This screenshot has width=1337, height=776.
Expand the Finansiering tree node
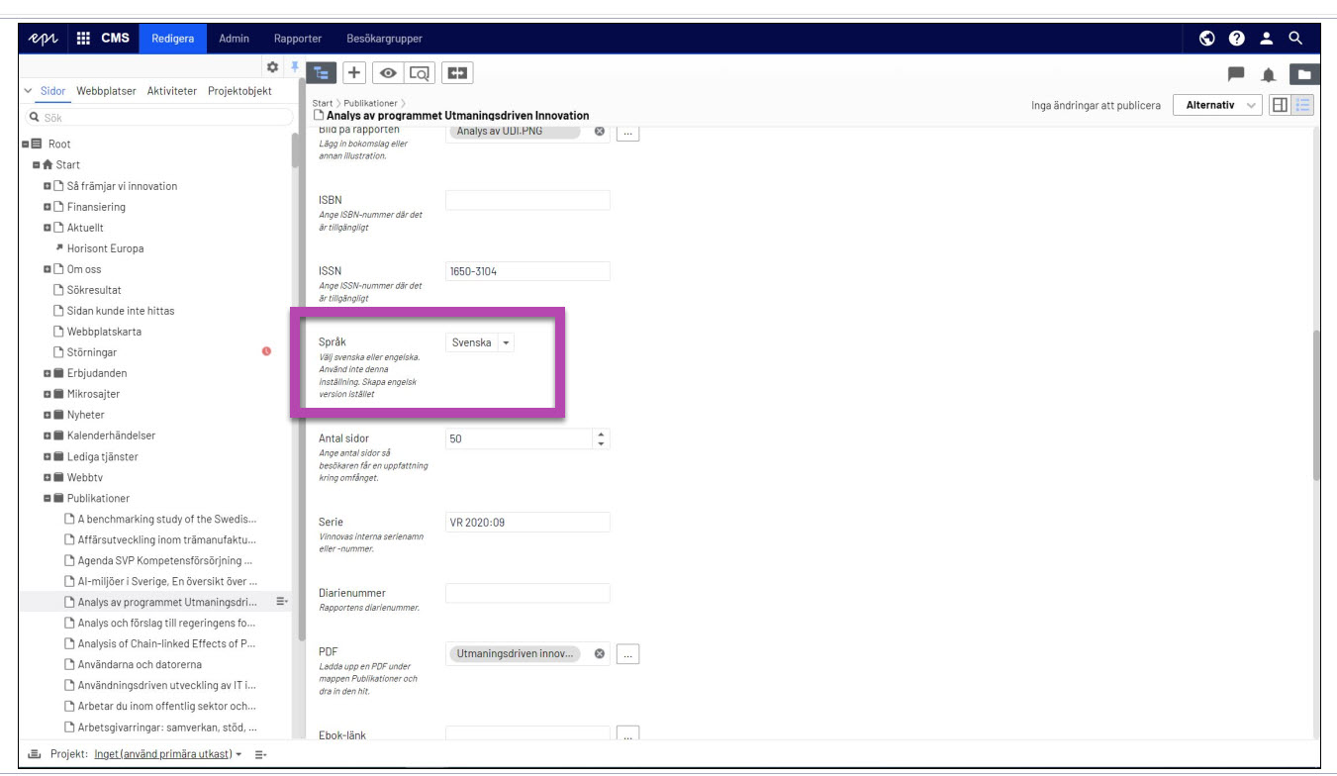point(47,207)
